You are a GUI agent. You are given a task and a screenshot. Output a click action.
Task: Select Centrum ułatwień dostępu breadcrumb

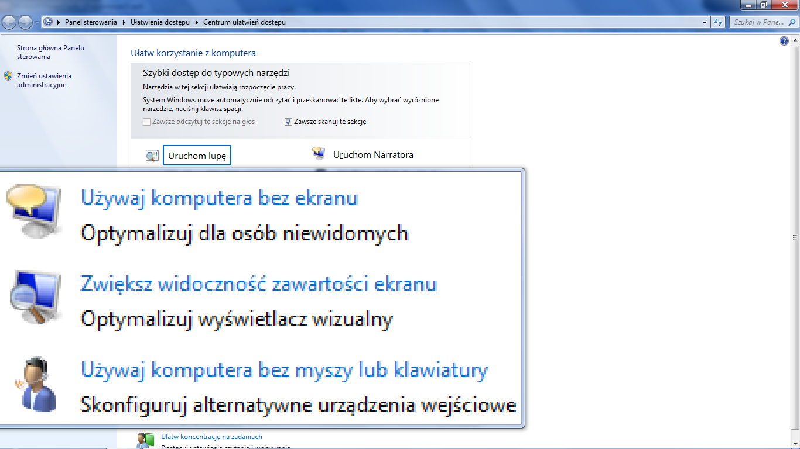coord(244,22)
